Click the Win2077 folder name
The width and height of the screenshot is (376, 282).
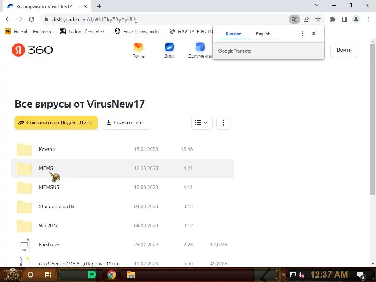(x=48, y=226)
